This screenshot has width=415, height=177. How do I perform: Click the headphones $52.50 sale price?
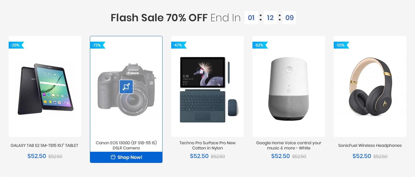(362, 156)
